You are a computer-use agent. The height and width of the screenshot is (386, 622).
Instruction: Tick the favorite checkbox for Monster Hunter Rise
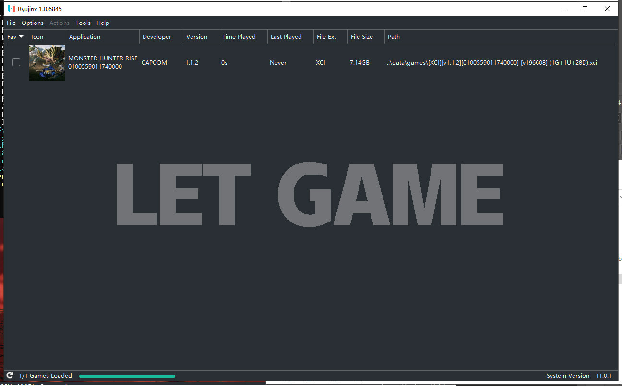tap(16, 62)
